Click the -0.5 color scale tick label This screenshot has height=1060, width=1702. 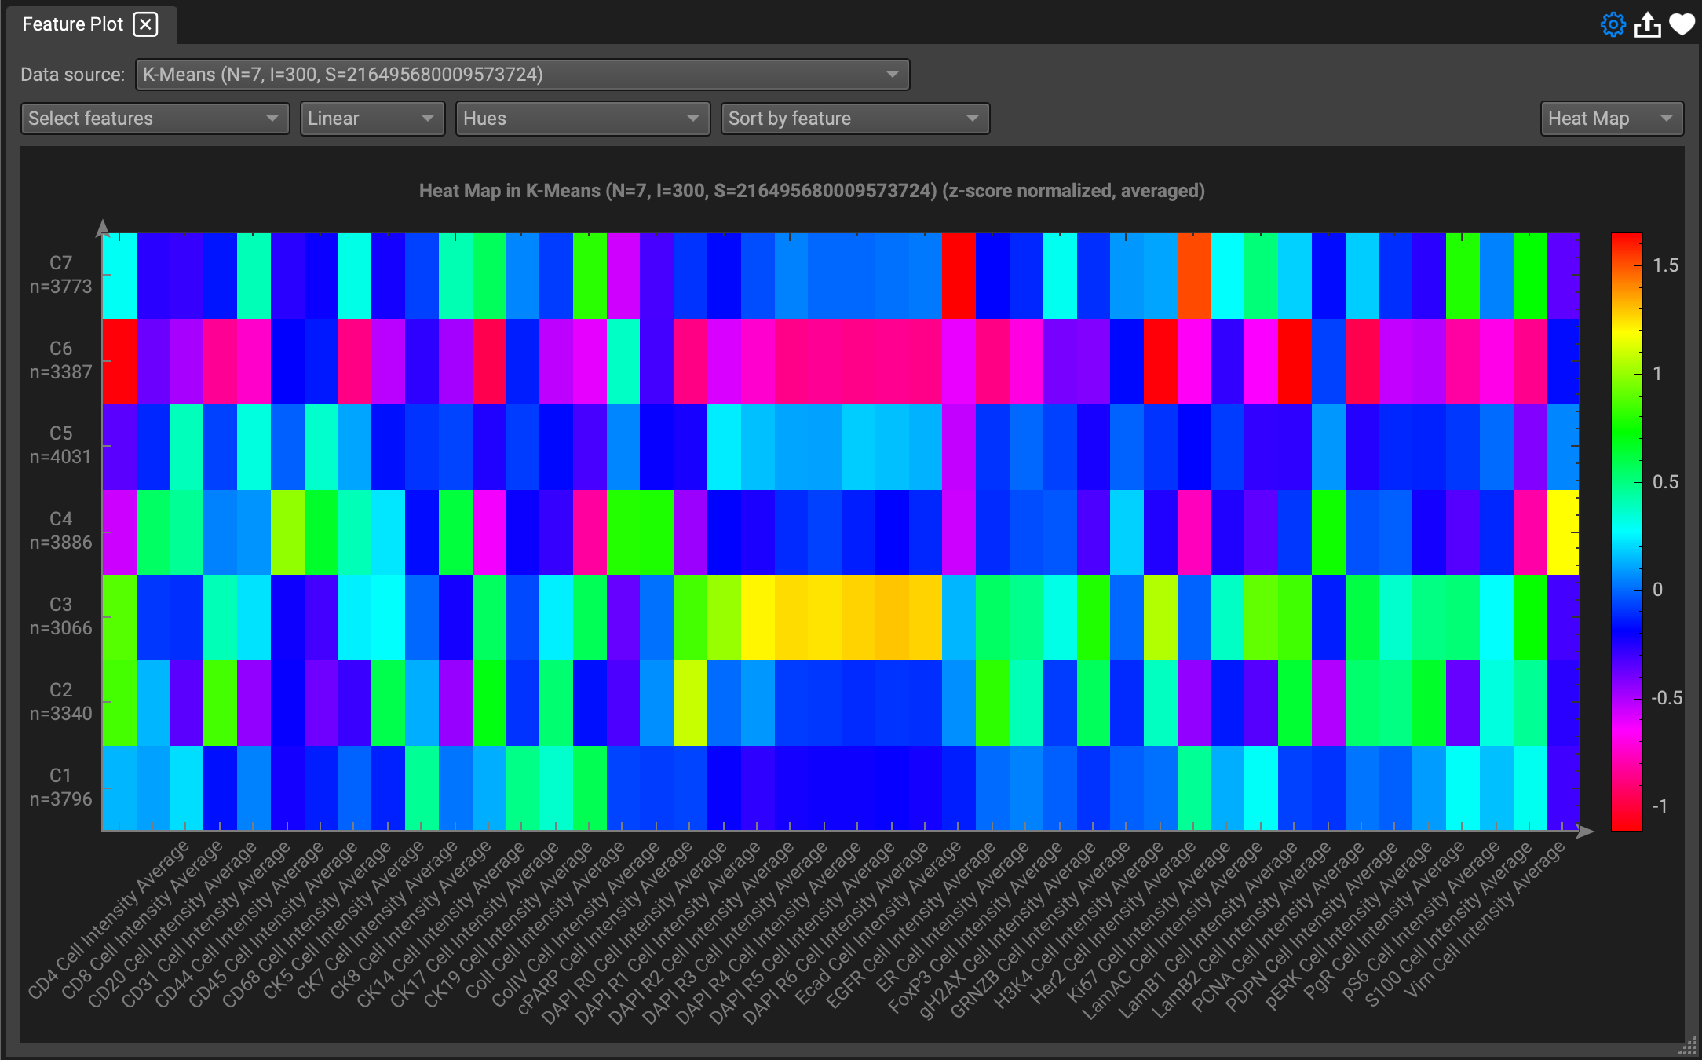(1667, 698)
